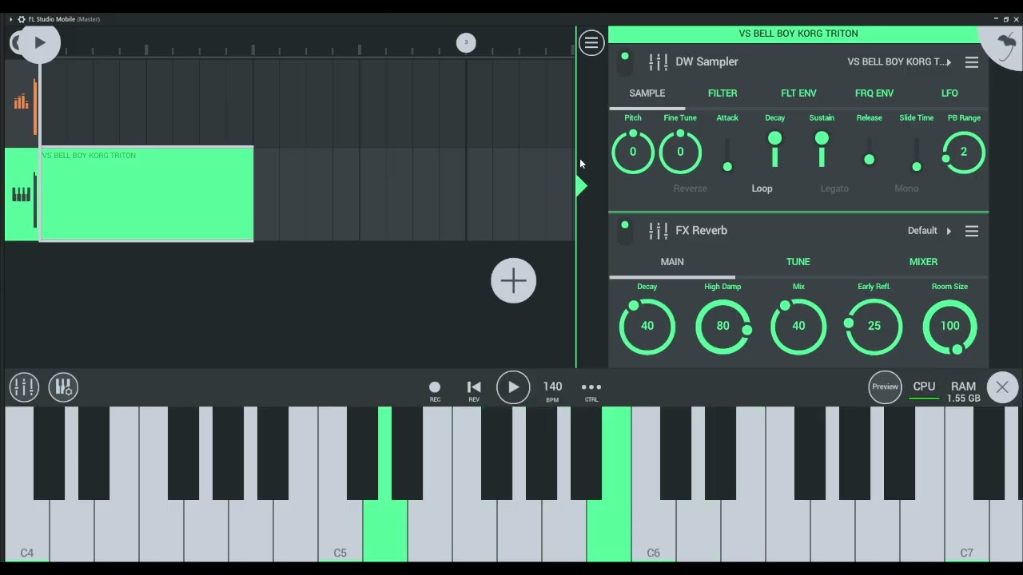
Task: Click the Fine Tune knob
Action: (x=680, y=152)
